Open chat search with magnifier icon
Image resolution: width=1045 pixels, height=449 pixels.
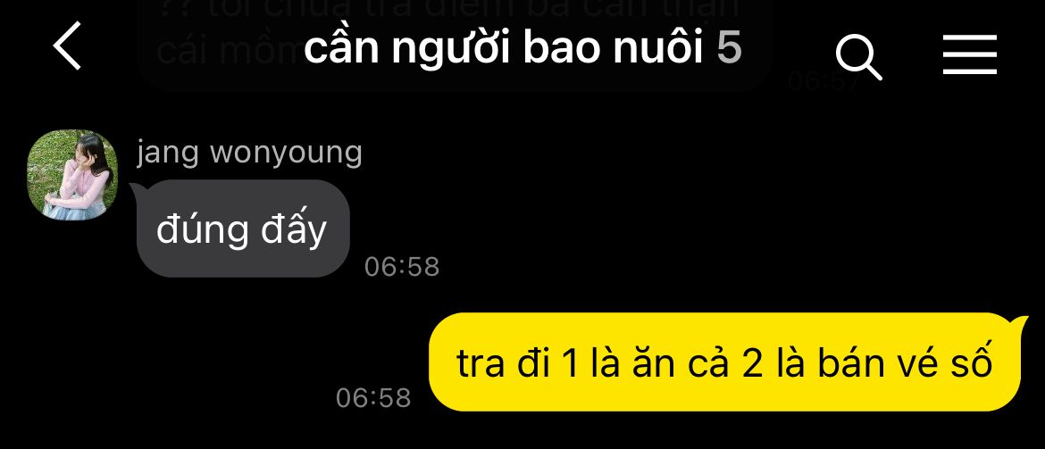[859, 57]
